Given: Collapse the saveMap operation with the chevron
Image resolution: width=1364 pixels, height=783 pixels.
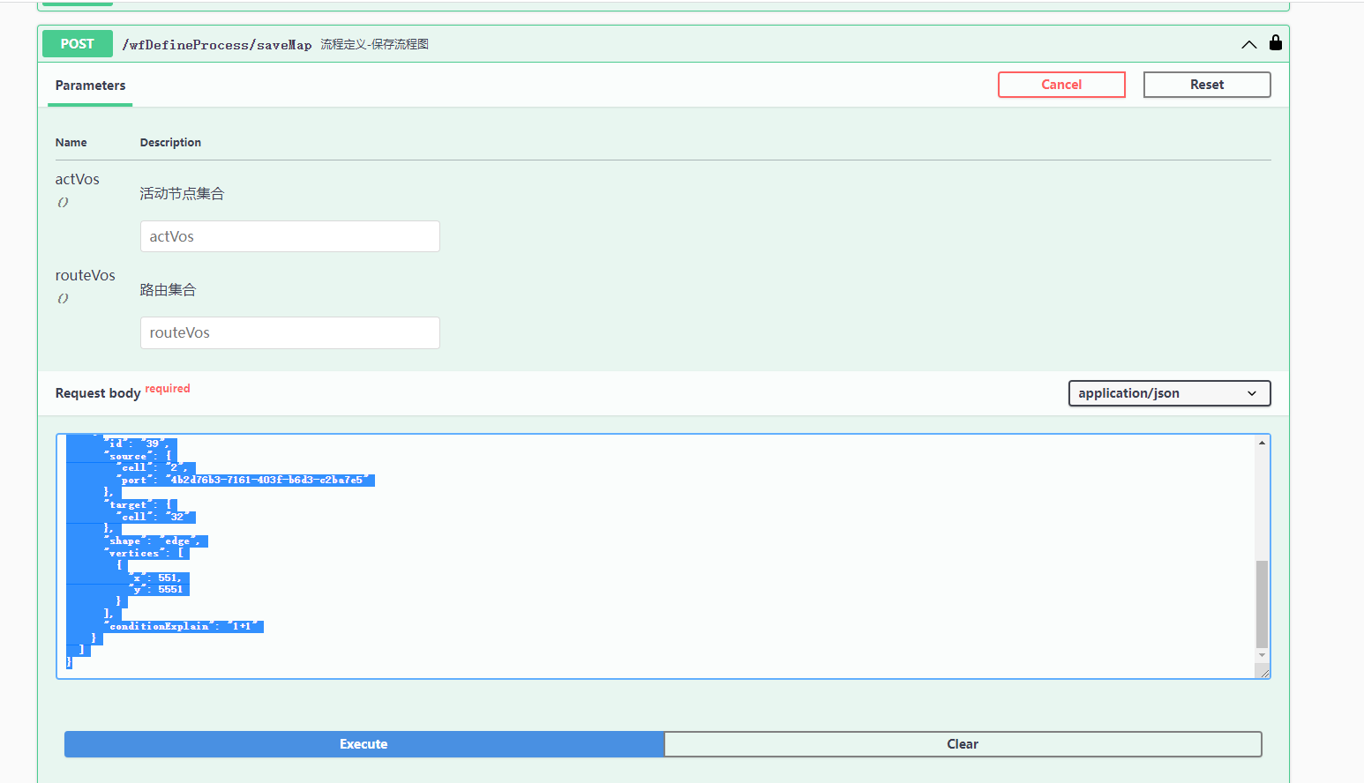Looking at the screenshot, I should pos(1249,44).
